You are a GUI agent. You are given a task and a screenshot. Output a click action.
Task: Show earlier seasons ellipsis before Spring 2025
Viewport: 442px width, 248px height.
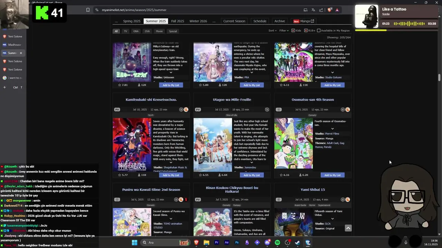(116, 21)
